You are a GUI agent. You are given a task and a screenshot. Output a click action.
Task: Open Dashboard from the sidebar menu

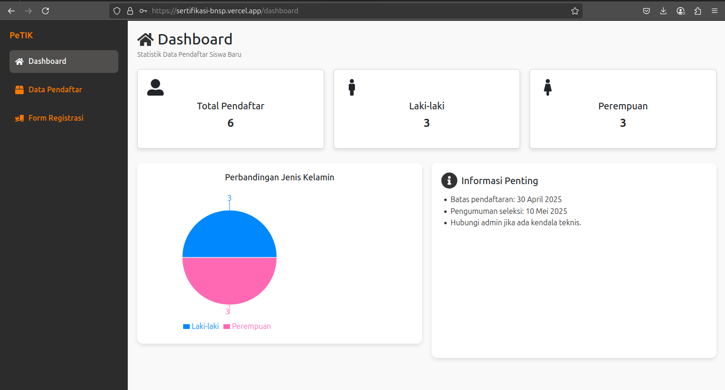[x=64, y=62]
